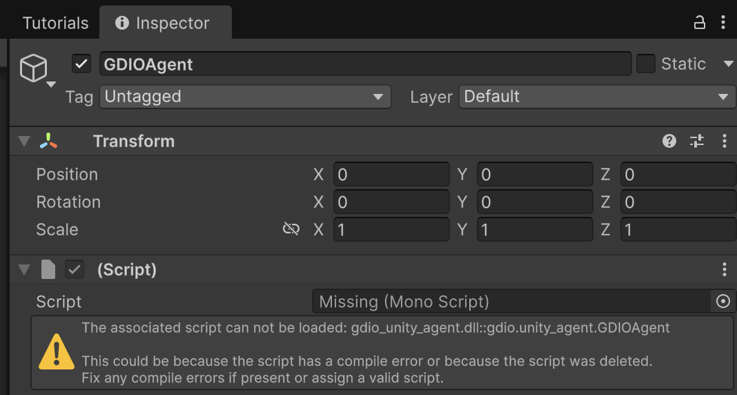Open the GameObject cube icon picker
Screen dimensions: 737x395
[x=33, y=68]
